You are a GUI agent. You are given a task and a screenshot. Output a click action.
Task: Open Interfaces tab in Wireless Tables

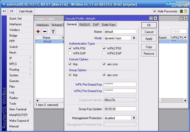(x=43, y=25)
